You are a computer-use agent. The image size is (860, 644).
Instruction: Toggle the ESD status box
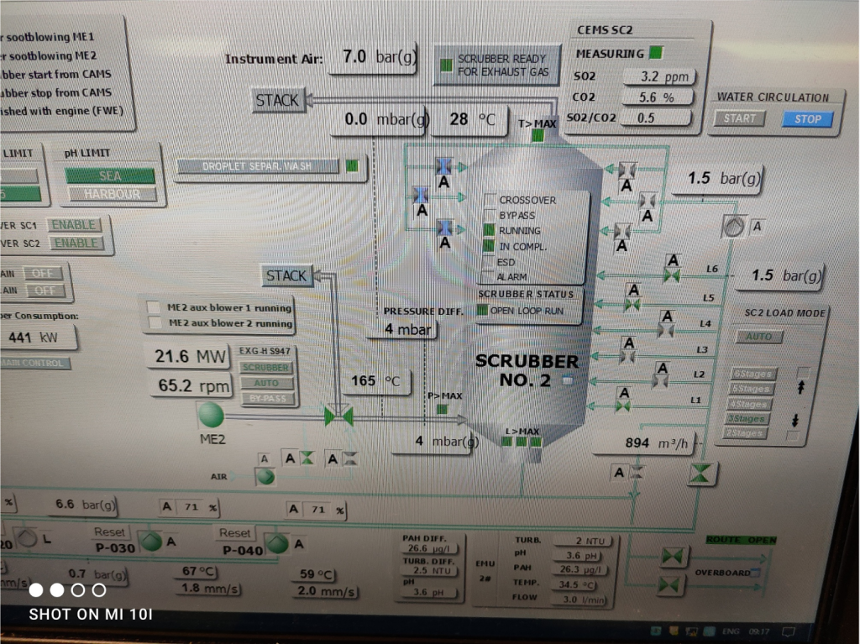(x=488, y=262)
